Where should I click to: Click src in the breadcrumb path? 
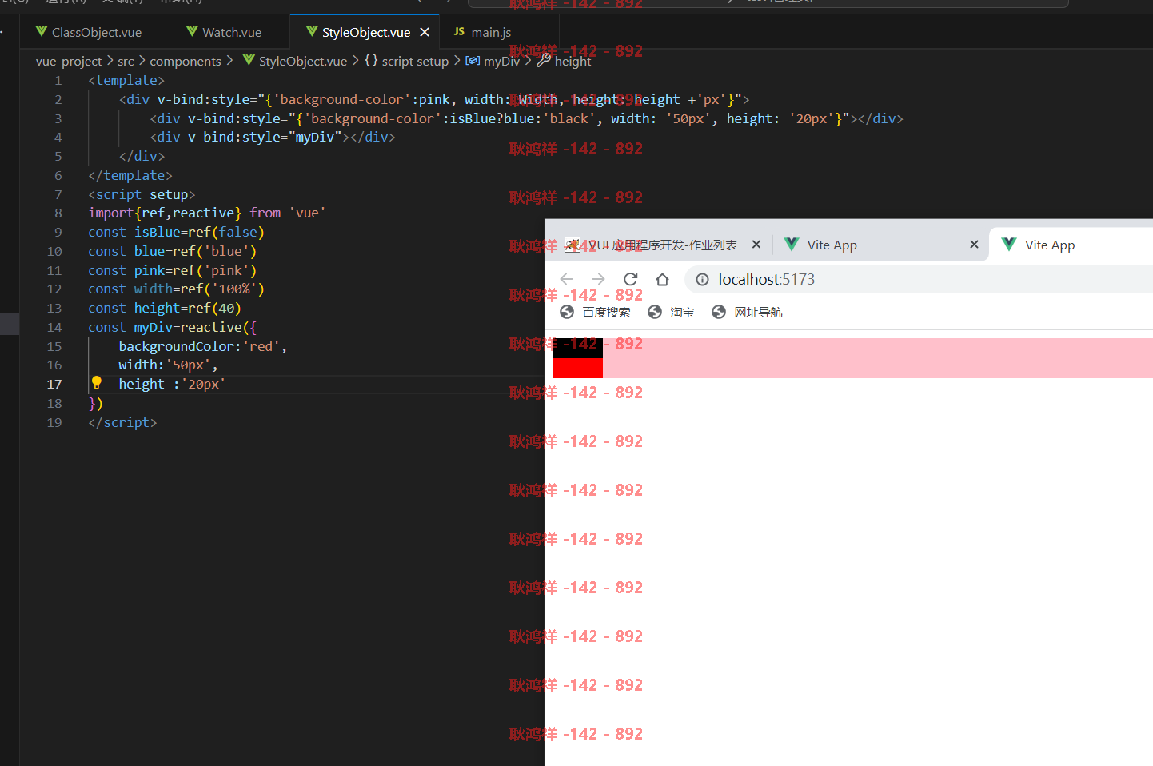point(126,61)
